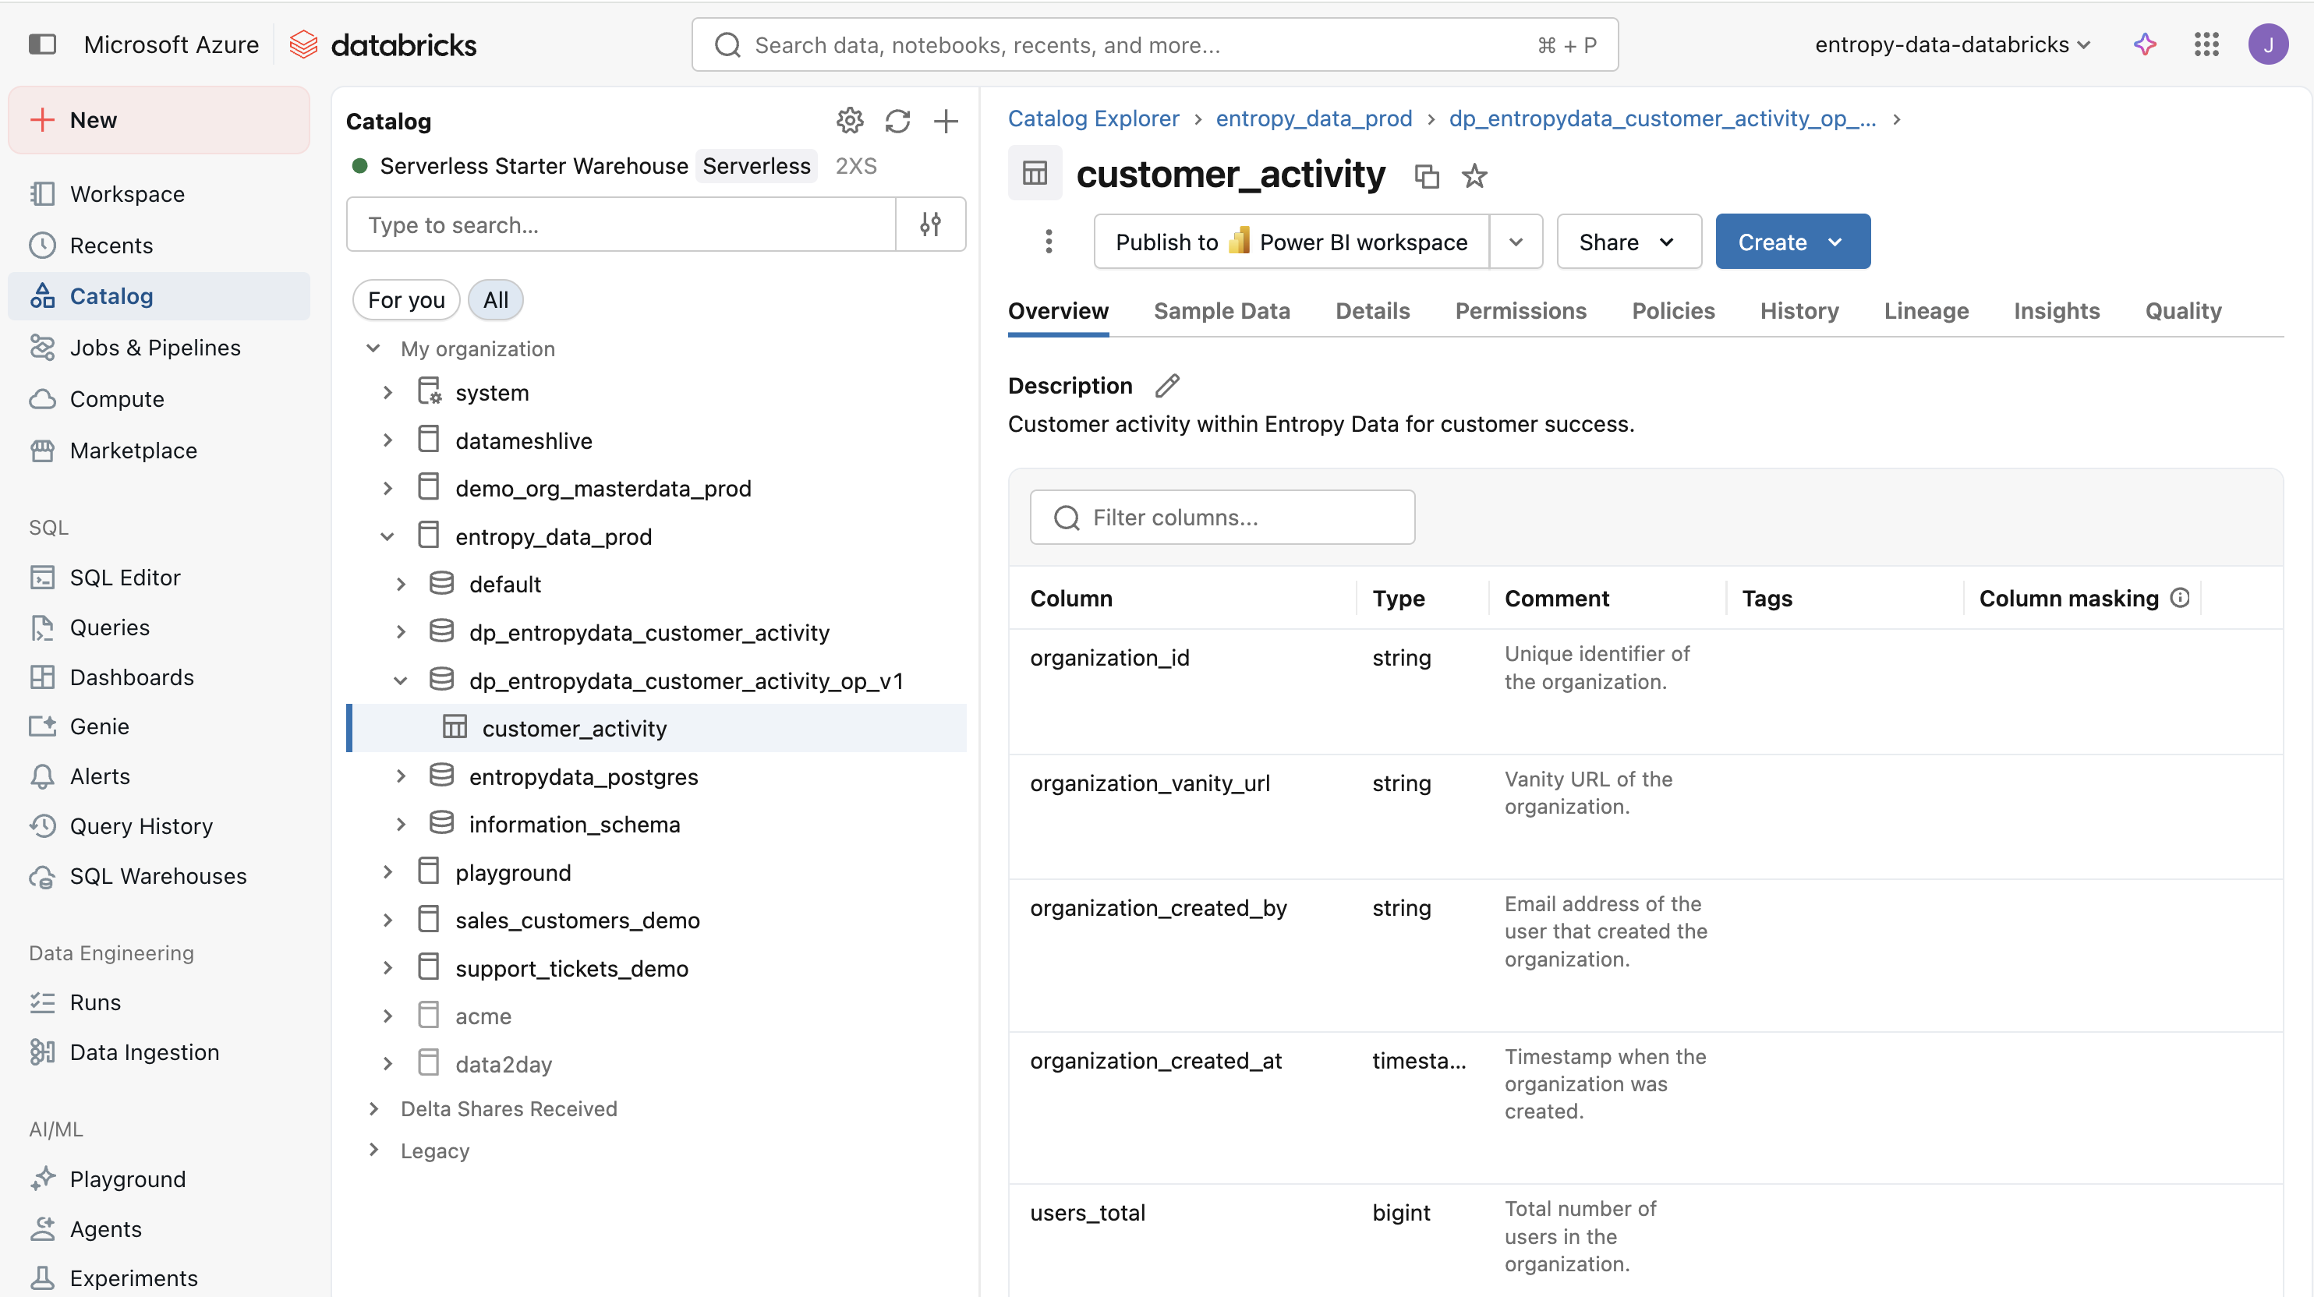This screenshot has height=1297, width=2314.
Task: Open catalog filter options beside the search box
Action: pos(932,224)
